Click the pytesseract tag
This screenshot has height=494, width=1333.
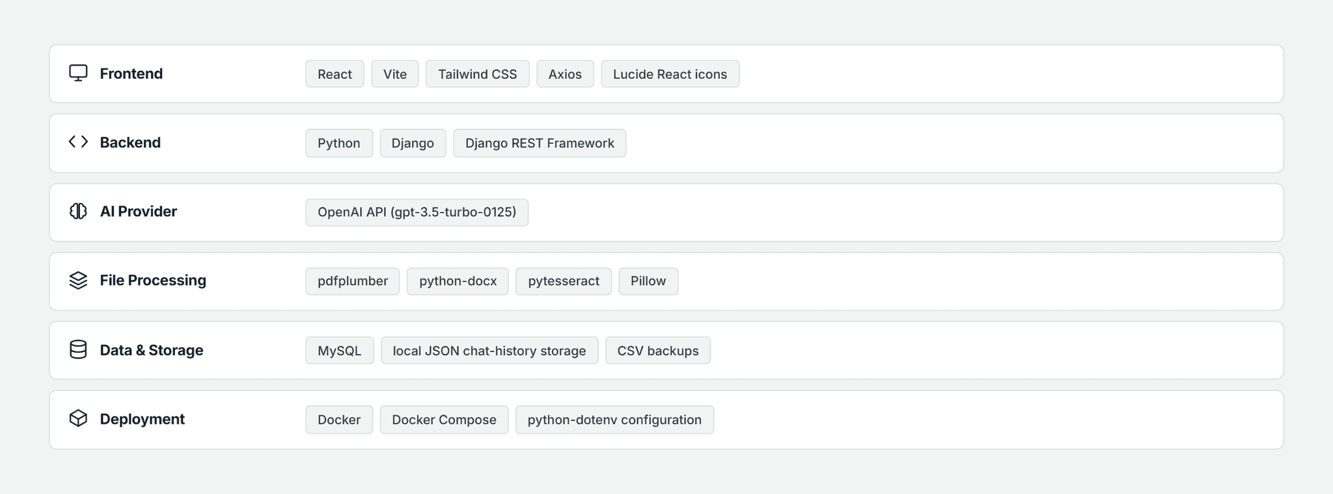pyautogui.click(x=564, y=281)
